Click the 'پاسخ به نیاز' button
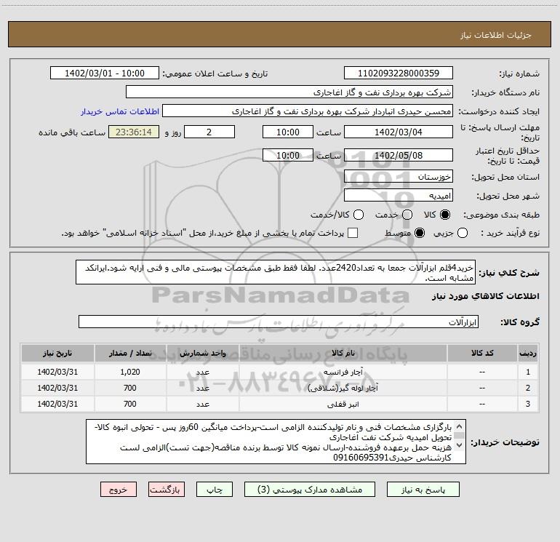 (x=423, y=489)
